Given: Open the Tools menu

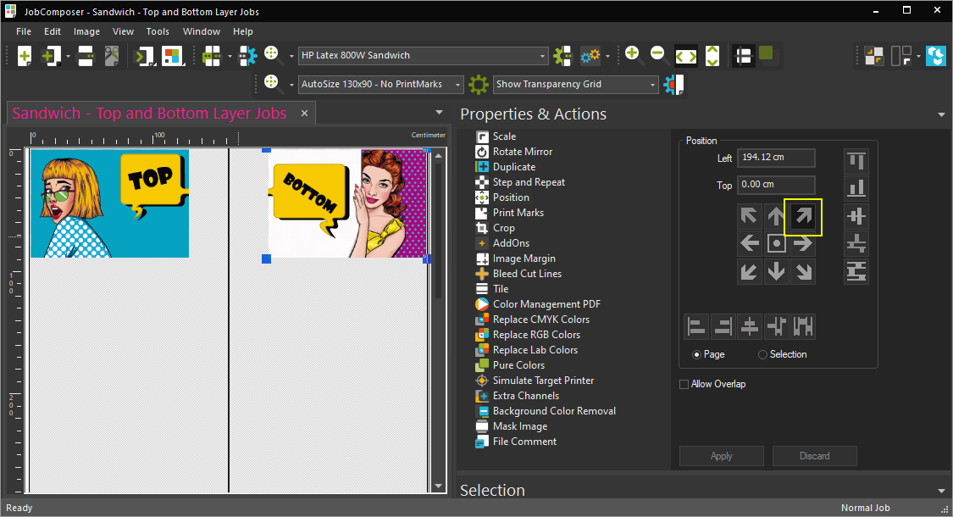Looking at the screenshot, I should 158,31.
